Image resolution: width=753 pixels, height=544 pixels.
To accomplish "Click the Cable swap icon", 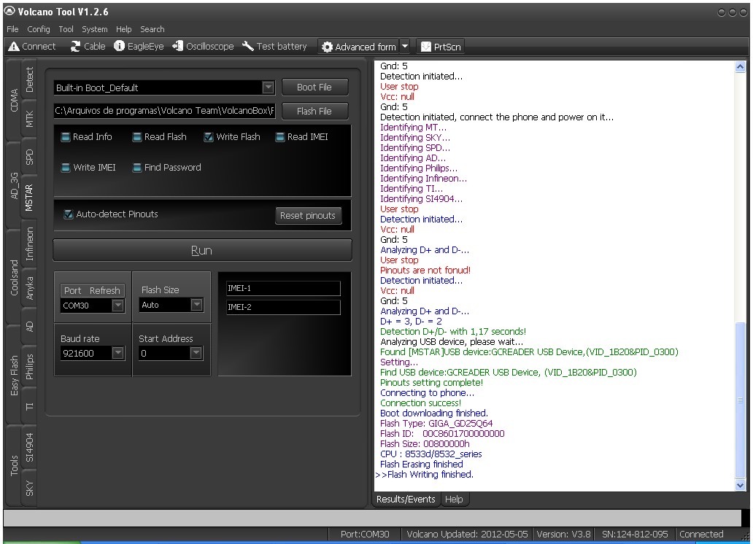I will pyautogui.click(x=75, y=47).
